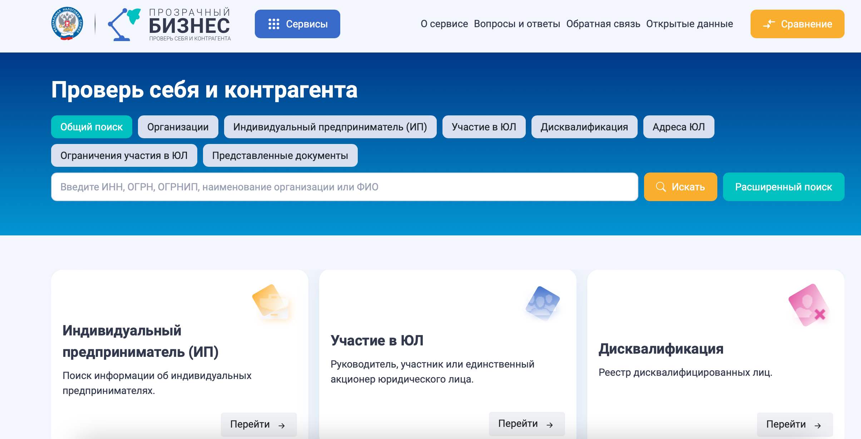Viewport: 861px width, 439px height.
Task: Click Перейти arrow on Участие в ЮЛ card
Action: point(526,424)
